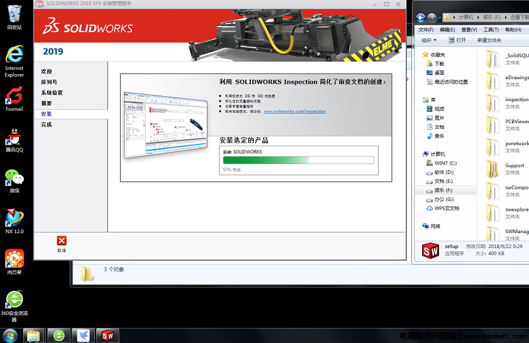Select the 安装 step in installer sidebar

(47, 114)
